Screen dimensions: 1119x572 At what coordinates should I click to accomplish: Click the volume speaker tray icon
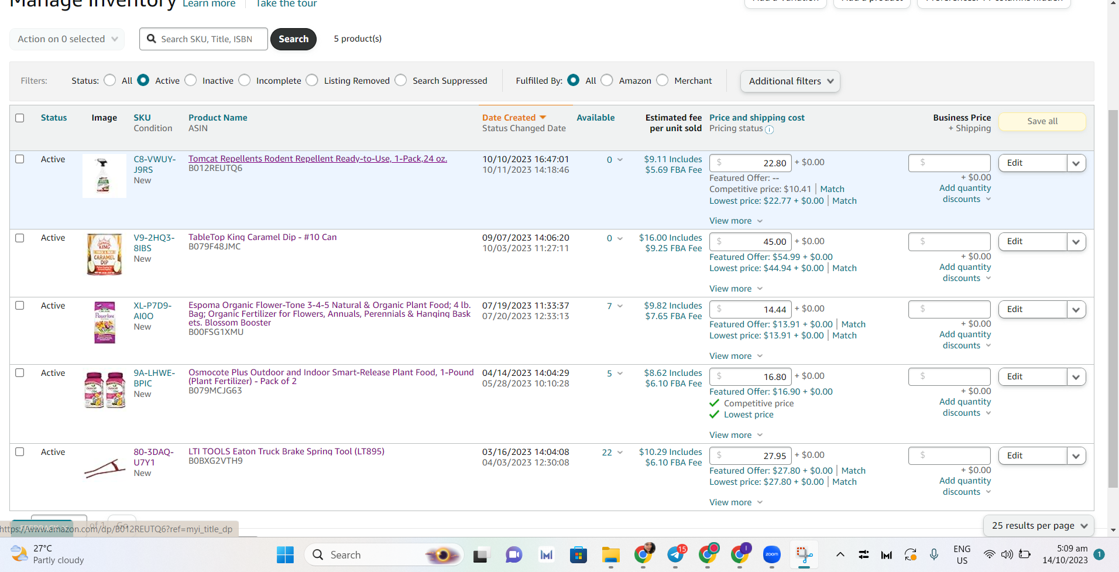[1007, 554]
